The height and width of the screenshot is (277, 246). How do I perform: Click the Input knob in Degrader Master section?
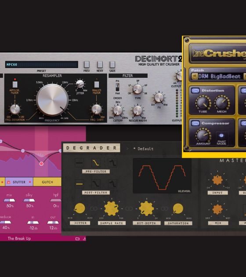217,180
